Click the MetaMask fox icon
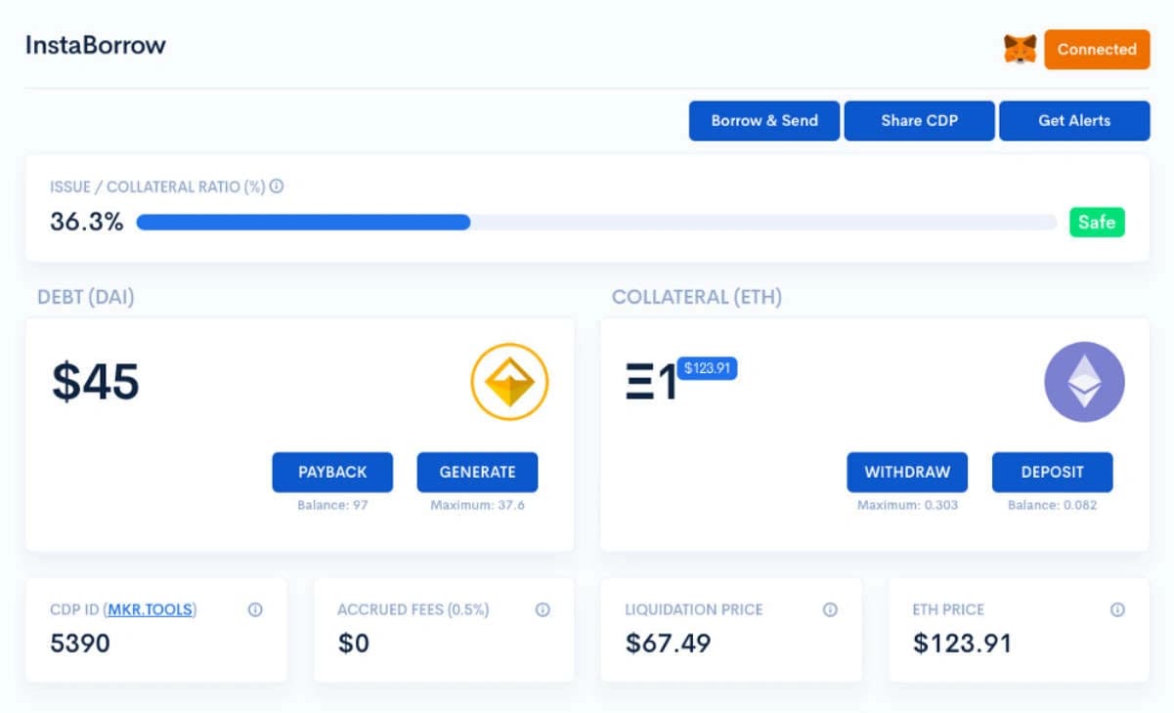 pyautogui.click(x=1021, y=49)
